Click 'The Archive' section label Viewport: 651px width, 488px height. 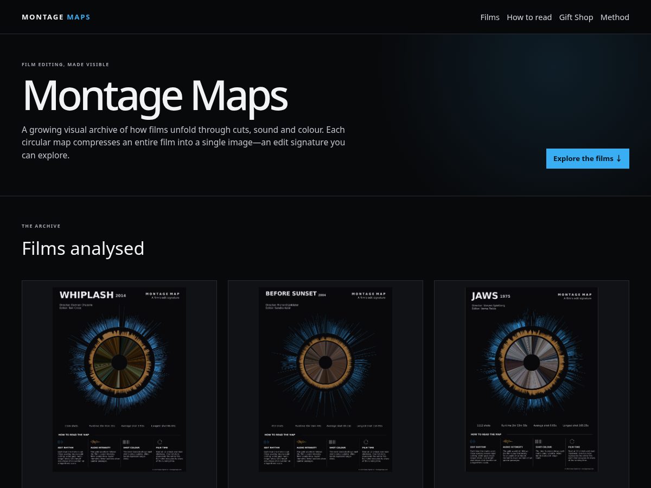pyautogui.click(x=41, y=226)
